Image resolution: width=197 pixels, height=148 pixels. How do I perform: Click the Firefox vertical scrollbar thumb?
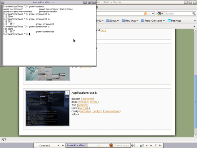coord(195,101)
